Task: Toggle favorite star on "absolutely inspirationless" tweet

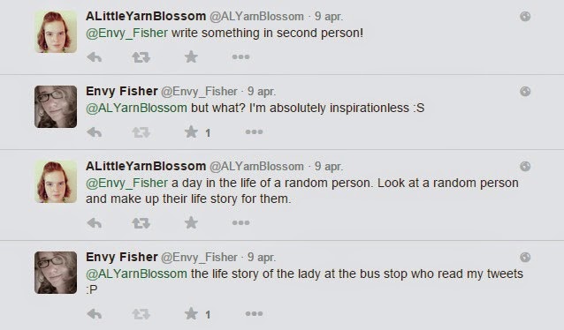Action: coord(191,131)
